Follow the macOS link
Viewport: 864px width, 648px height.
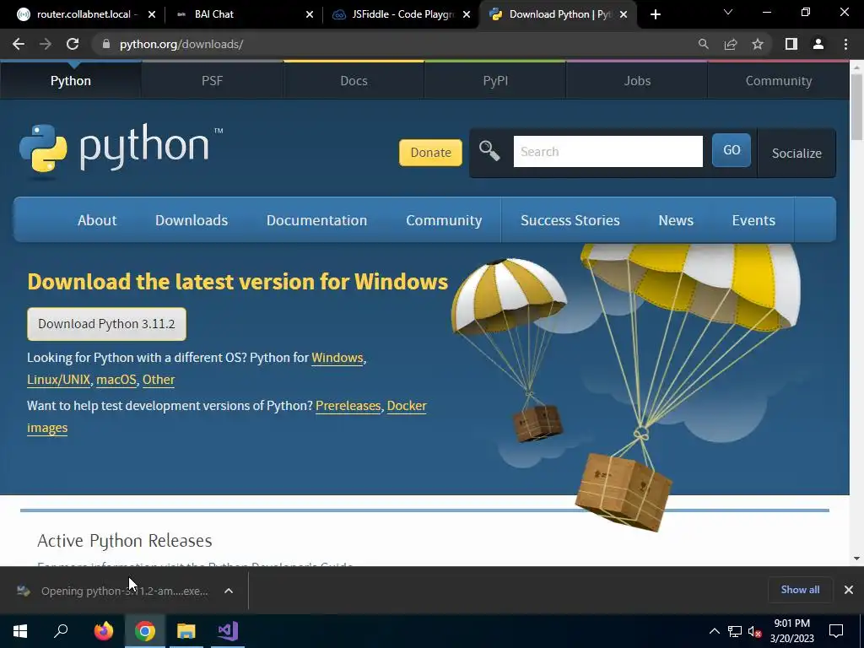point(116,380)
